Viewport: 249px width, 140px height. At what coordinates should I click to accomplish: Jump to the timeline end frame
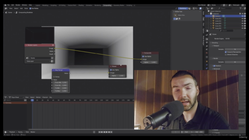111,132
